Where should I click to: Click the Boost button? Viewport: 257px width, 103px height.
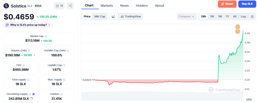click(x=227, y=4)
